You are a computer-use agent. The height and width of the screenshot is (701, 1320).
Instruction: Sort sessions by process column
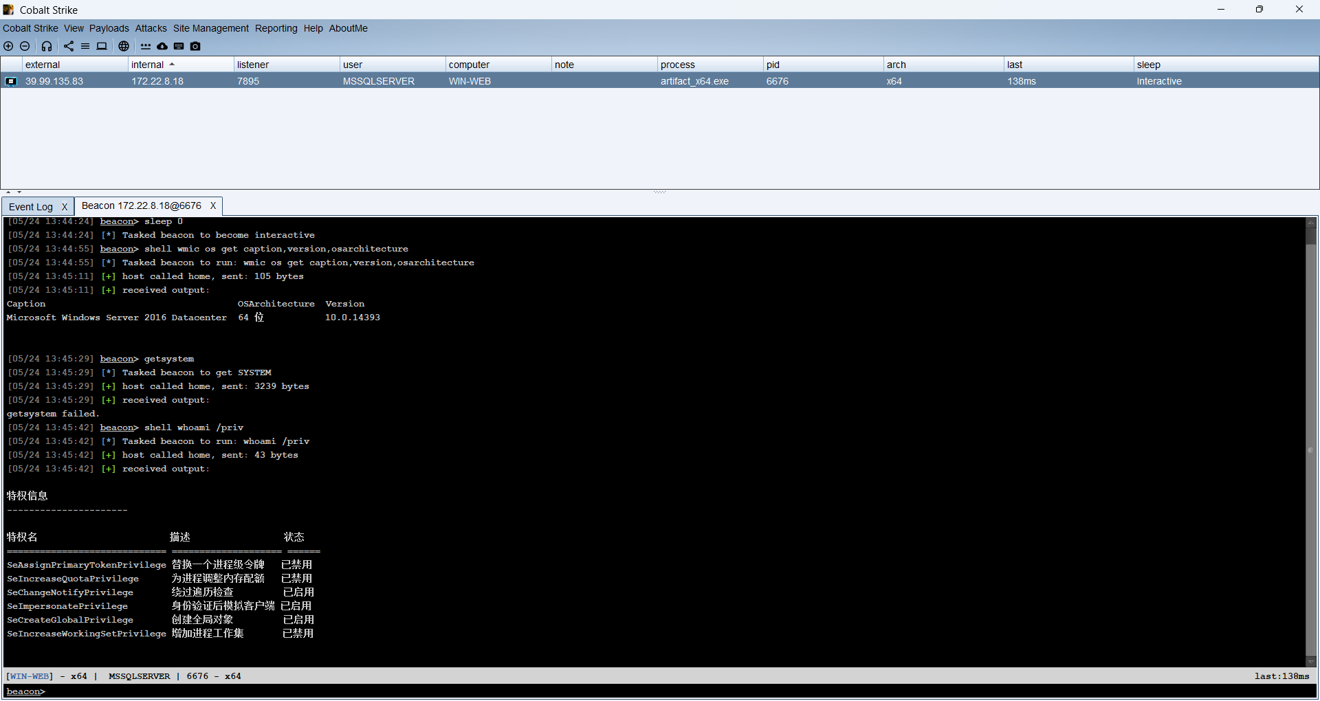[711, 65]
